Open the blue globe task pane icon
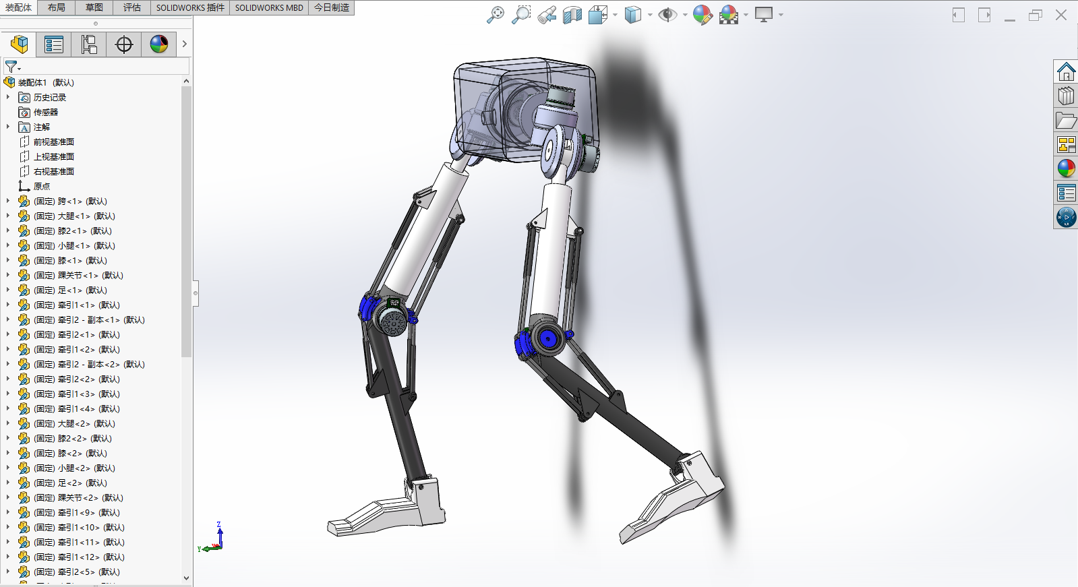Image resolution: width=1078 pixels, height=587 pixels. click(1066, 218)
